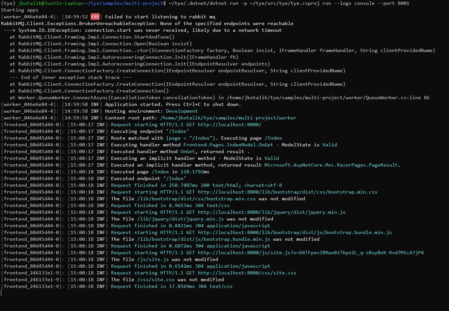Open the http://localhost:8000/ link
Screen dimensions: 449x311
[229, 125]
